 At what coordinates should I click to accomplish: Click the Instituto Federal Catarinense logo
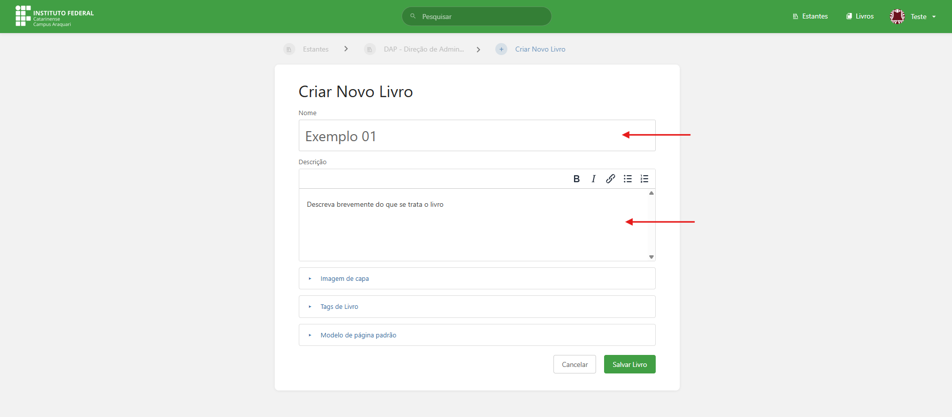(55, 17)
